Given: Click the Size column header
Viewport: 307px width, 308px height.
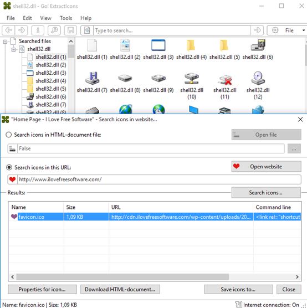Looking at the screenshot, I should 86,207.
